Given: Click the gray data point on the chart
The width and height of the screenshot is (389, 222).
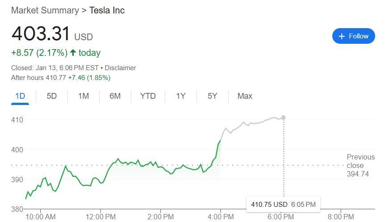Looking at the screenshot, I should pyautogui.click(x=283, y=117).
